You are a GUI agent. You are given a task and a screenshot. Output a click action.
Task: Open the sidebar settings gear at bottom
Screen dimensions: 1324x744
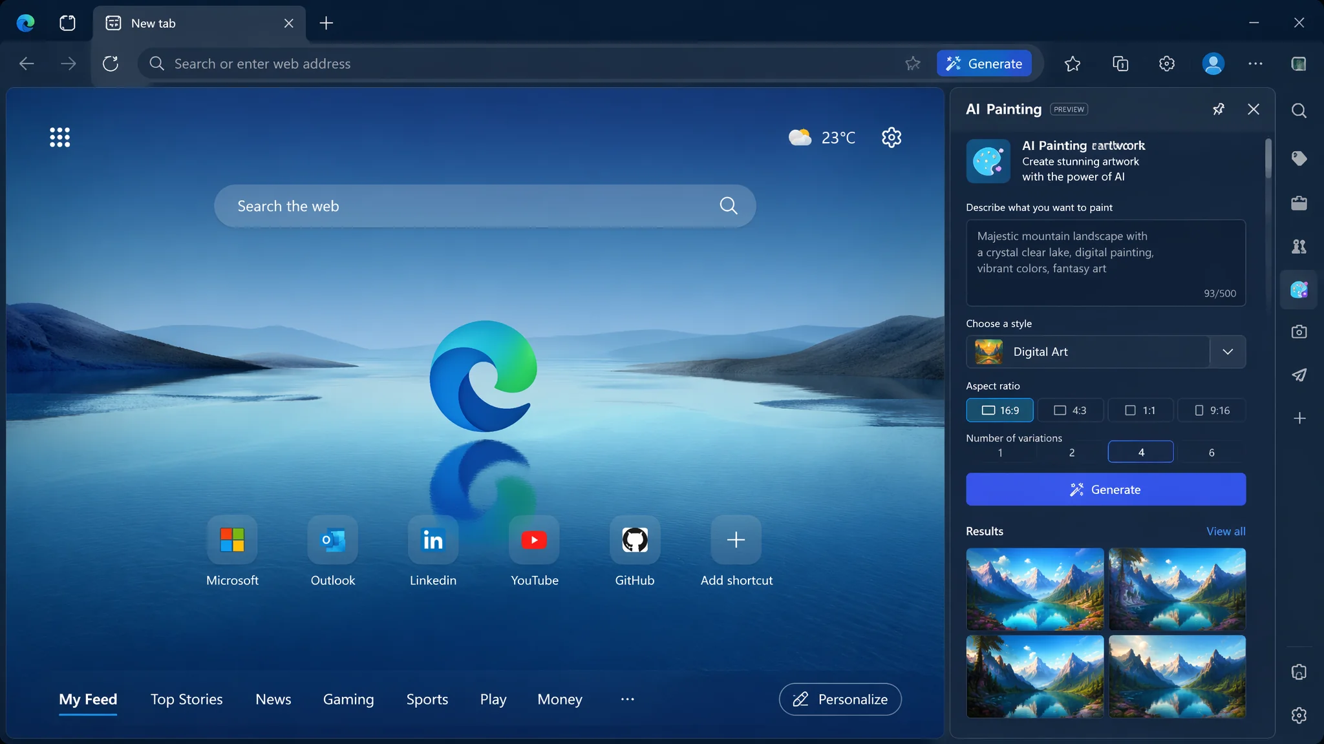1299,715
